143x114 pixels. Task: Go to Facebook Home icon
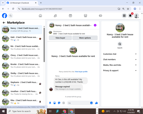(x=40, y=16)
